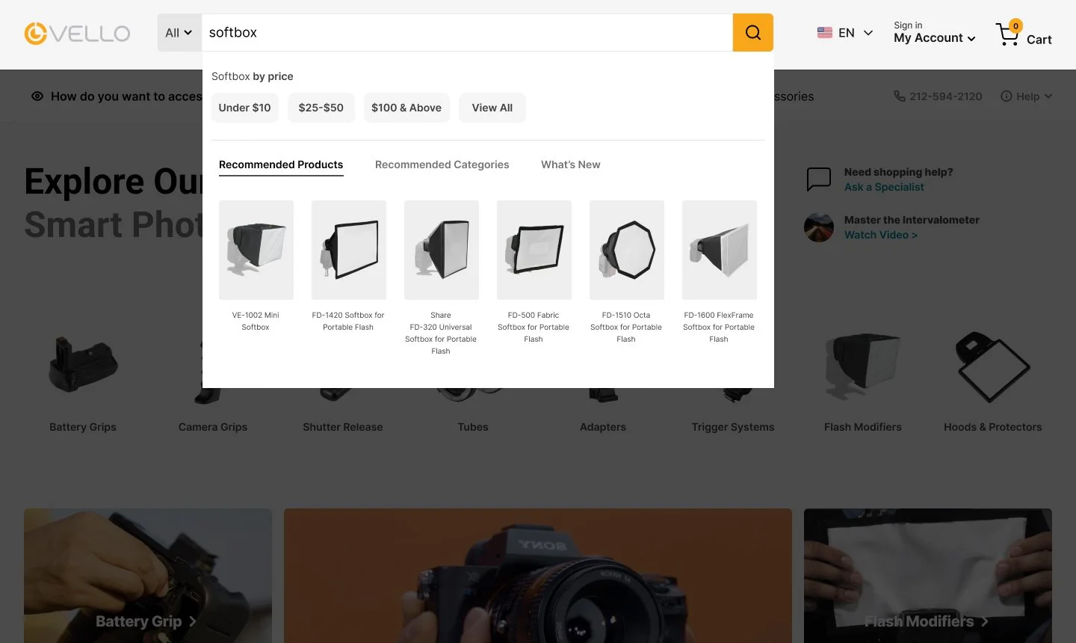1076x643 pixels.
Task: Switch to Recommended Products tab
Action: (281, 164)
